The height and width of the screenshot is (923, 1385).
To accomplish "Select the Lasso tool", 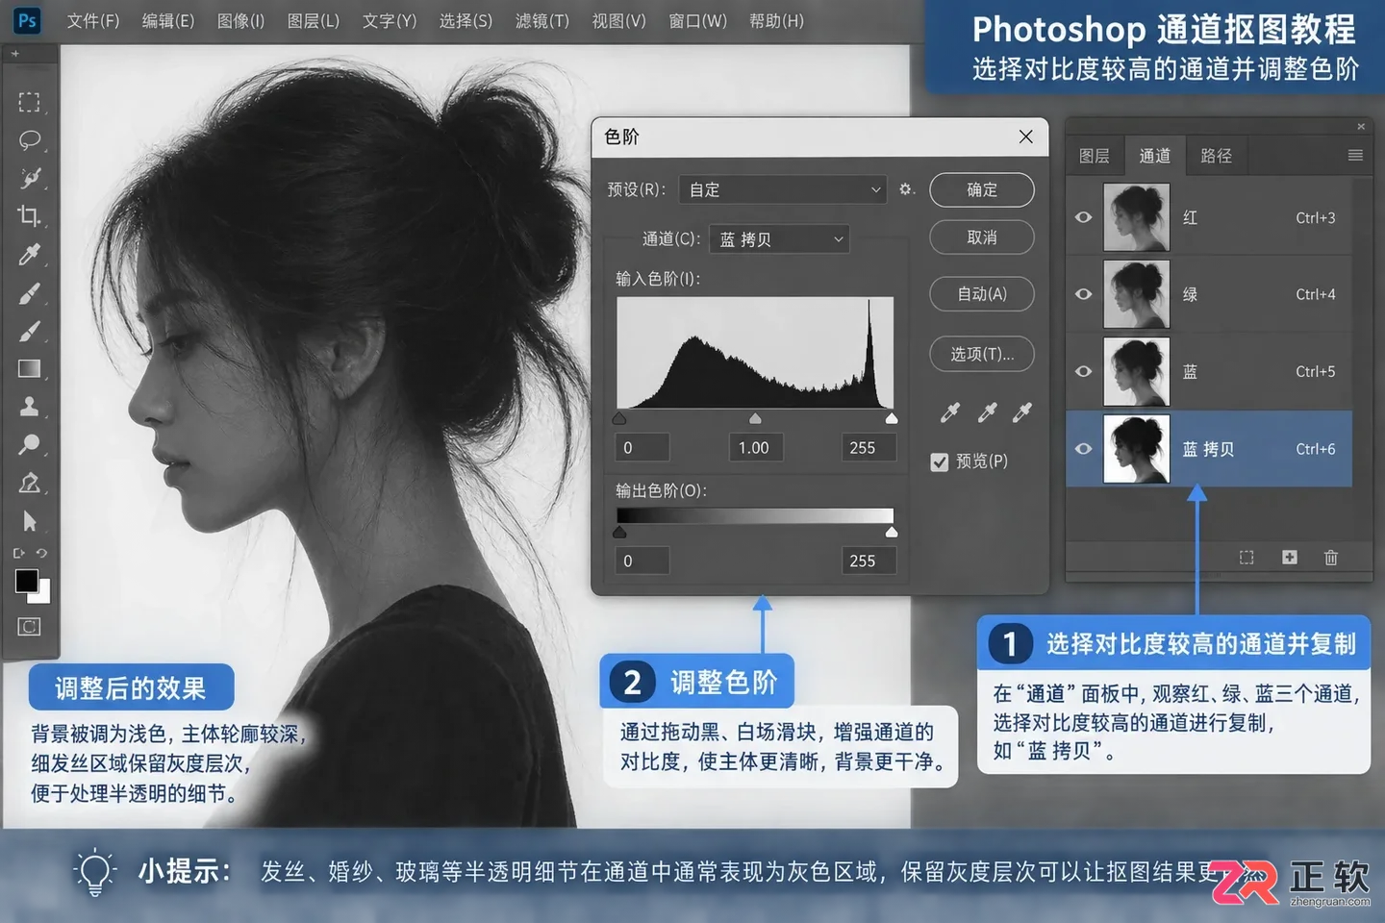I will [x=30, y=140].
